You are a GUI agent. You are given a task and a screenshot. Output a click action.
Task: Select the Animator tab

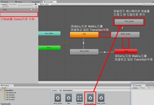(50, 2)
